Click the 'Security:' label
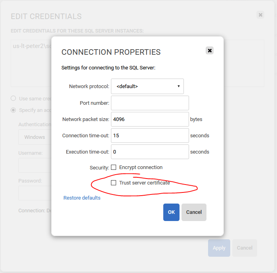Image resolution: width=277 pixels, height=273 pixels. [x=99, y=168]
